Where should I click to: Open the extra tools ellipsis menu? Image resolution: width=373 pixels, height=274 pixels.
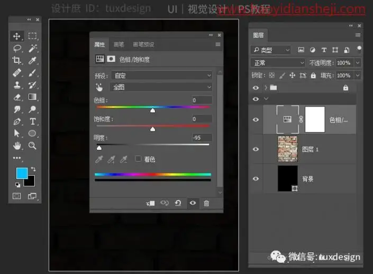tap(17, 158)
